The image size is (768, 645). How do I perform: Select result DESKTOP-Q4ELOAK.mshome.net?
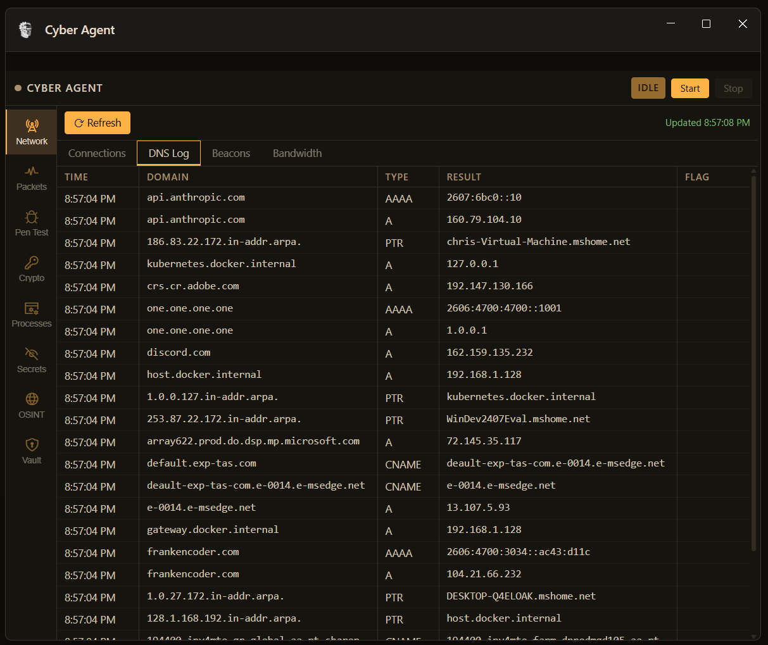pyautogui.click(x=521, y=596)
